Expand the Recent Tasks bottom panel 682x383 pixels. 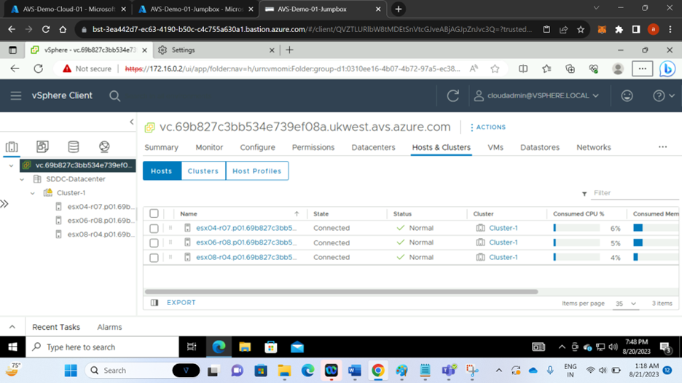pos(12,327)
